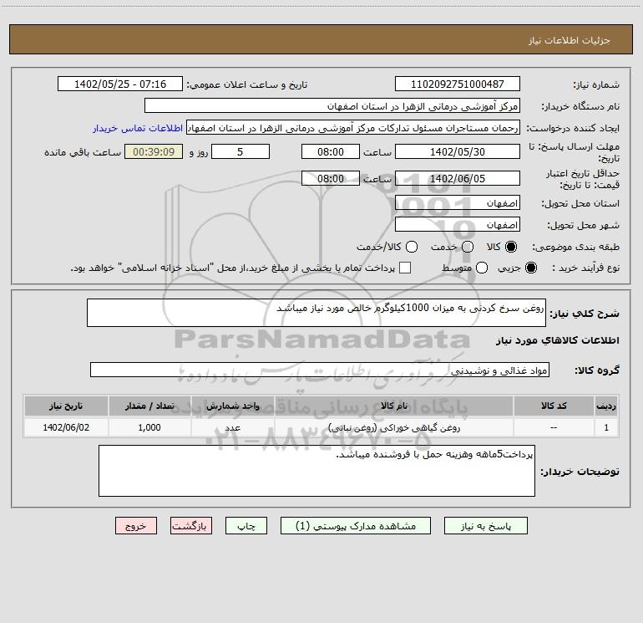Click the unit cell عدد
Image resolution: width=643 pixels, height=623 pixels.
click(x=232, y=428)
